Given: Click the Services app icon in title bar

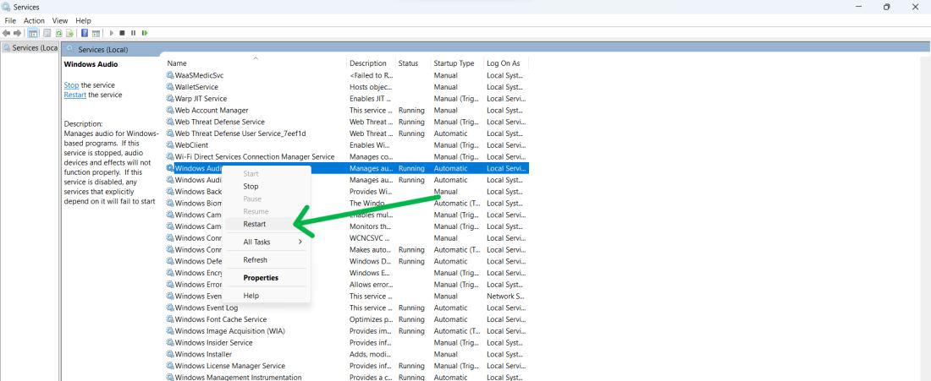Looking at the screenshot, I should (6, 7).
